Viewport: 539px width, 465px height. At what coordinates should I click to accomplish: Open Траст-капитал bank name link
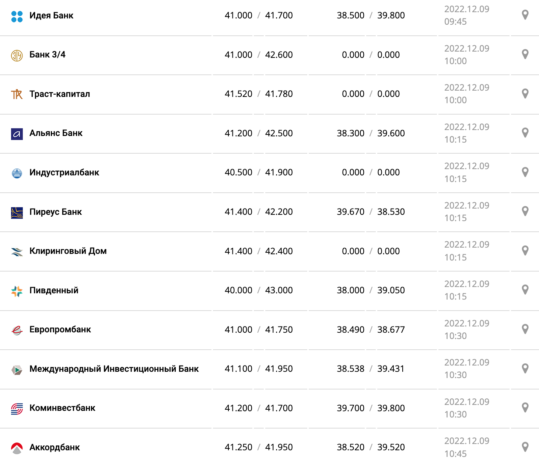(60, 94)
